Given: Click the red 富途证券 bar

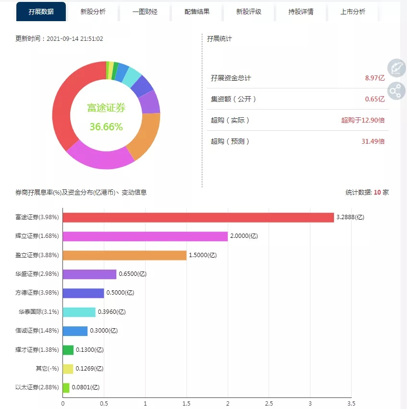Looking at the screenshot, I should (x=198, y=218).
